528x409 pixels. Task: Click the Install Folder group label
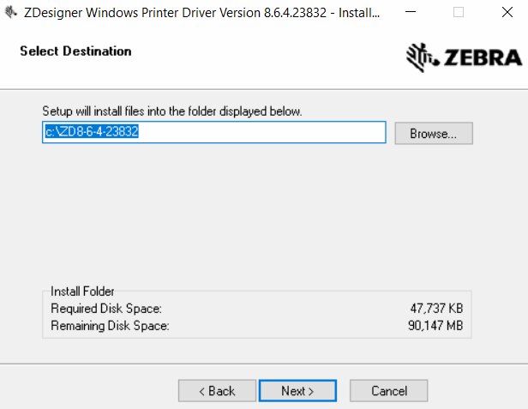[x=82, y=292]
